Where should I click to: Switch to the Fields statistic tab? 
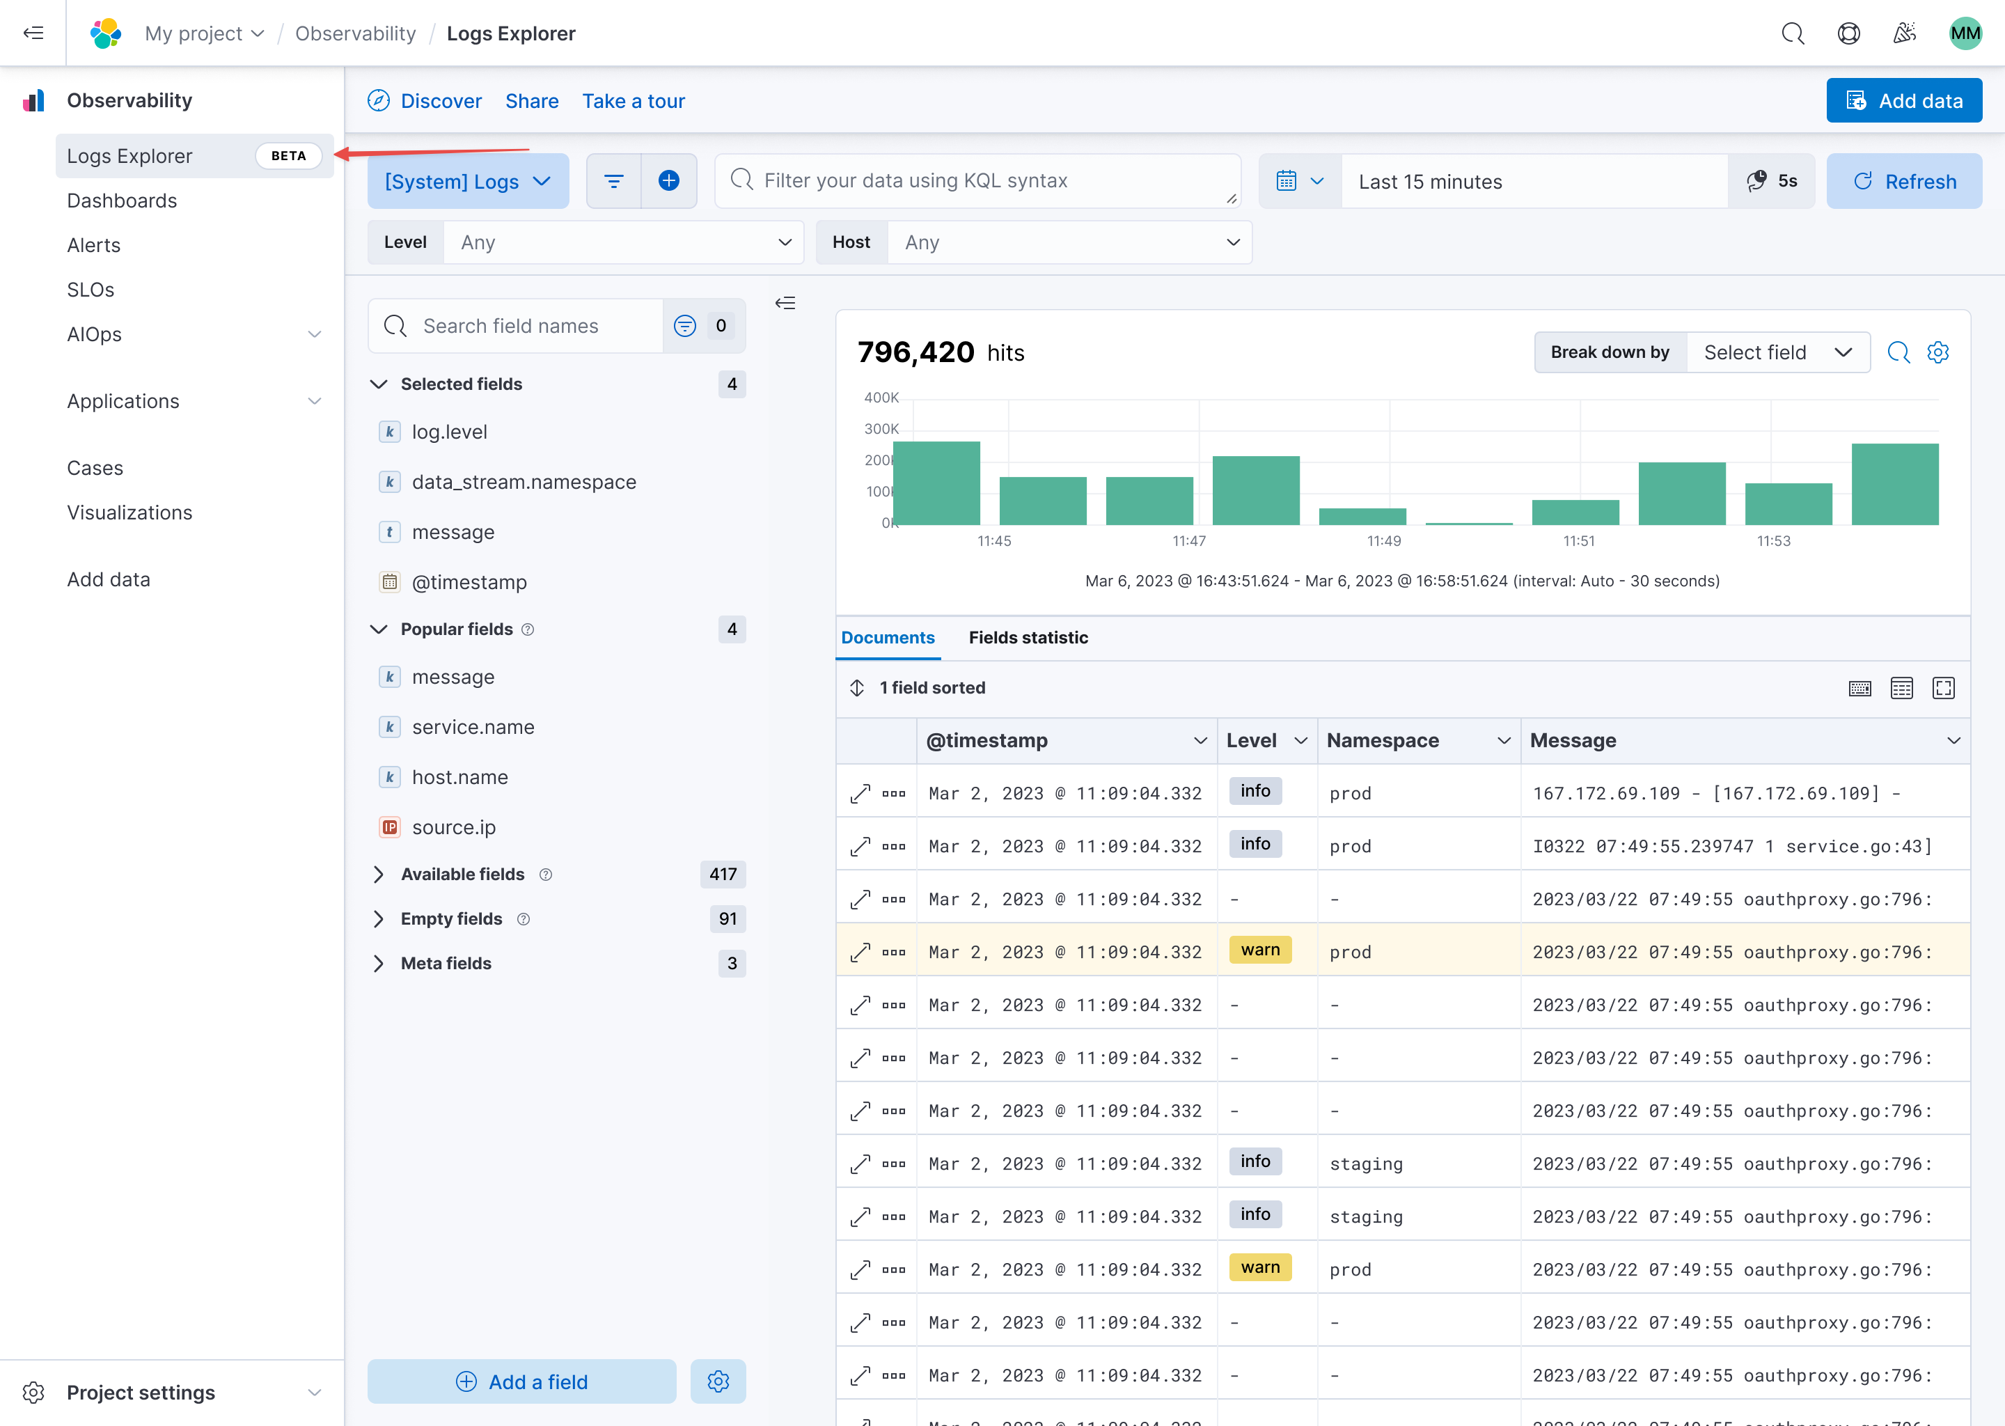(1028, 638)
